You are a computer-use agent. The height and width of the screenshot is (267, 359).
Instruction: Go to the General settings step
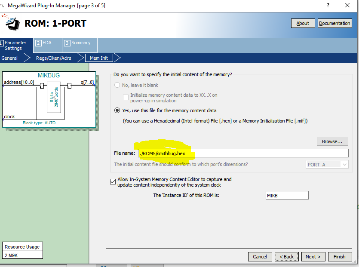coord(9,58)
